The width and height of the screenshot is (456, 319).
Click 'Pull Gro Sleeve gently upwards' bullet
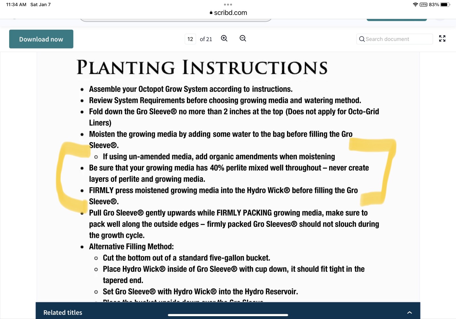coord(234,224)
